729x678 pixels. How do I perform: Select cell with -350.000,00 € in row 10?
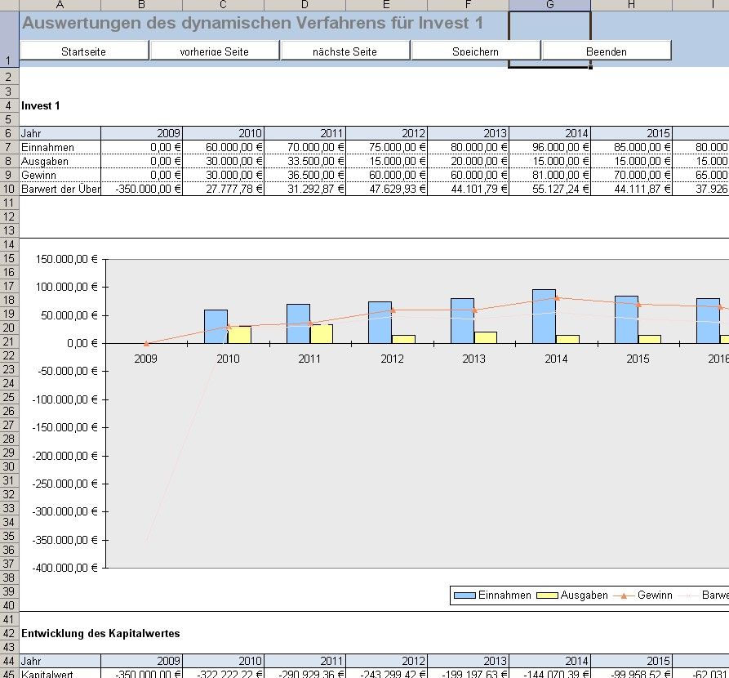click(x=141, y=189)
